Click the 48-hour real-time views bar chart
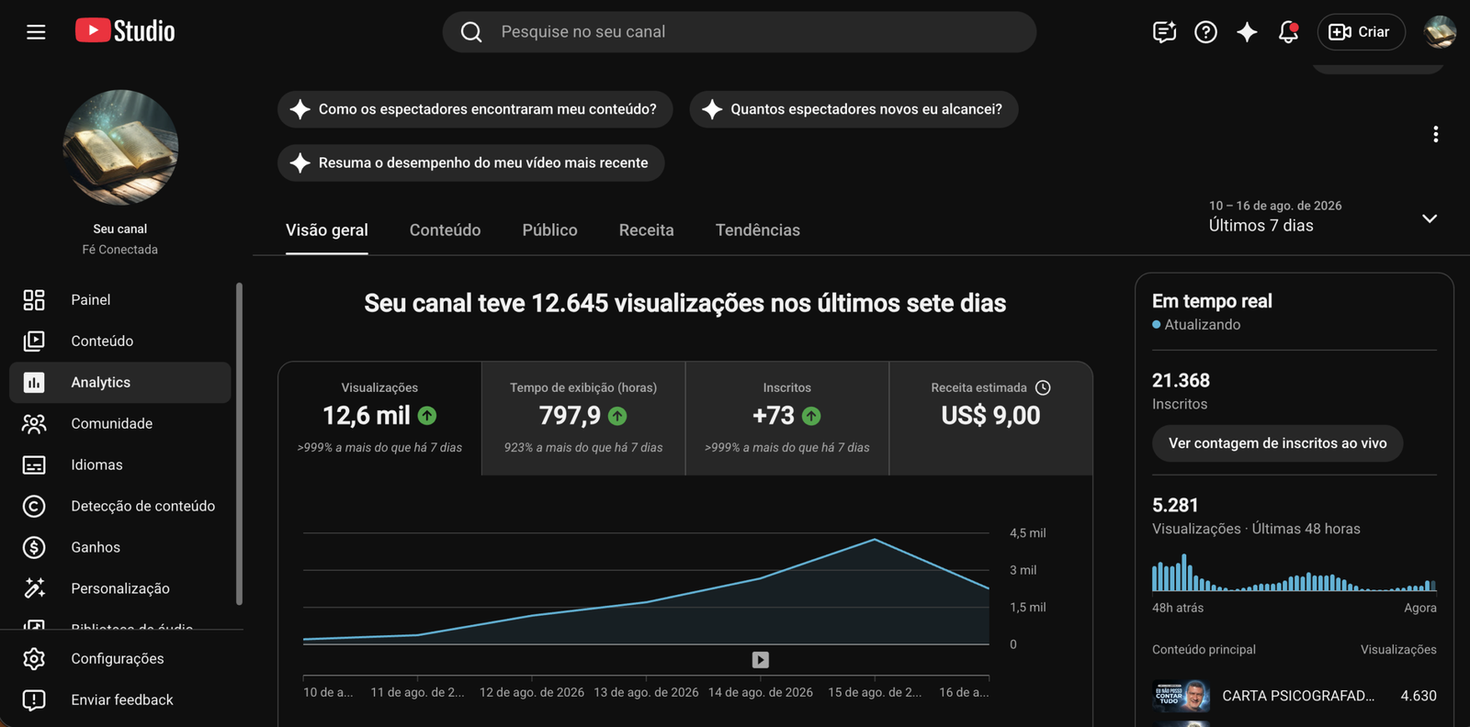 (x=1294, y=573)
